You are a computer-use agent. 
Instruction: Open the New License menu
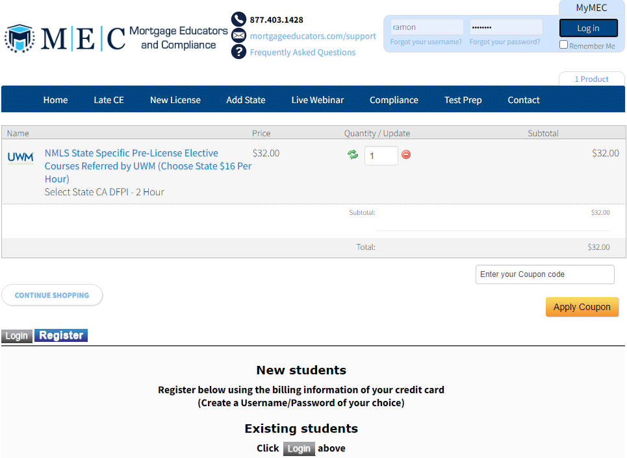[x=175, y=100]
